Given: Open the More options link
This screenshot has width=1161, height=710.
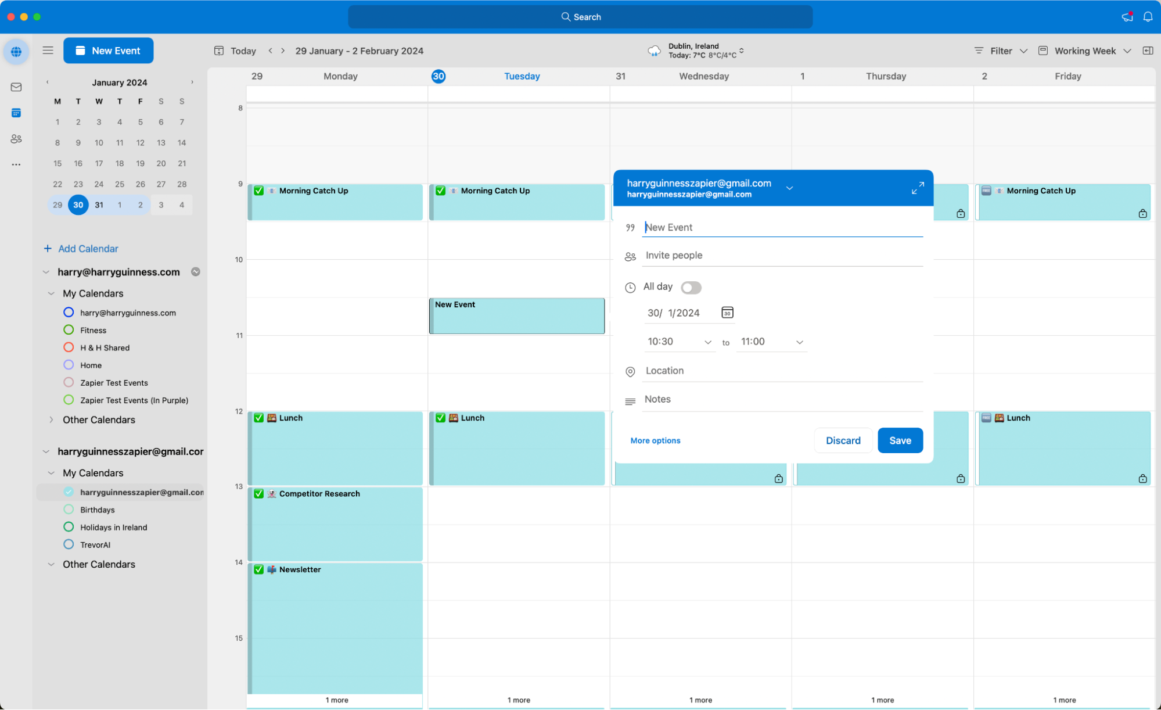Looking at the screenshot, I should click(655, 441).
